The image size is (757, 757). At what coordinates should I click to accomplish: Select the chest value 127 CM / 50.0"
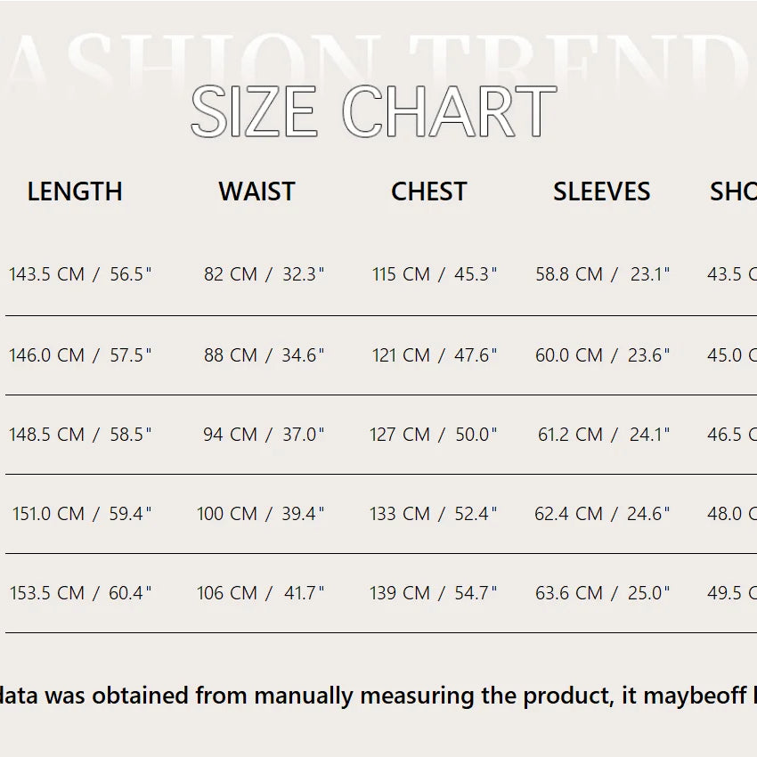point(434,435)
